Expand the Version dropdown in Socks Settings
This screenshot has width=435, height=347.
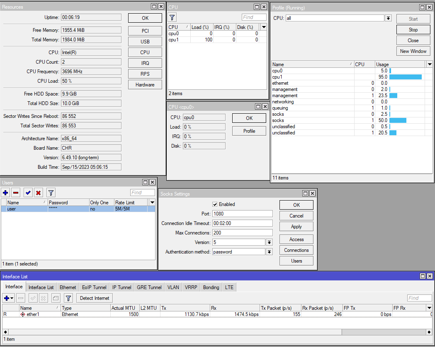click(x=269, y=242)
